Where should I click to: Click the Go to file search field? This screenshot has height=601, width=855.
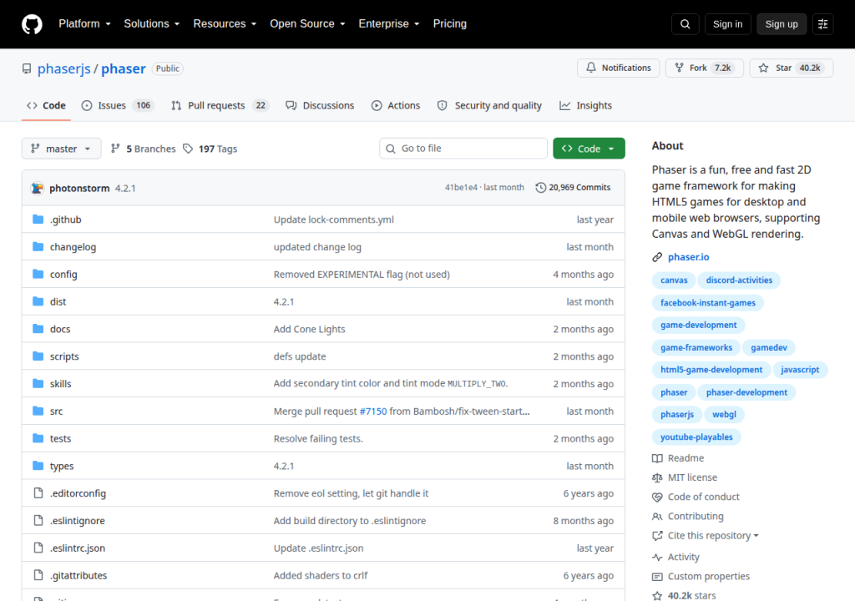[463, 149]
